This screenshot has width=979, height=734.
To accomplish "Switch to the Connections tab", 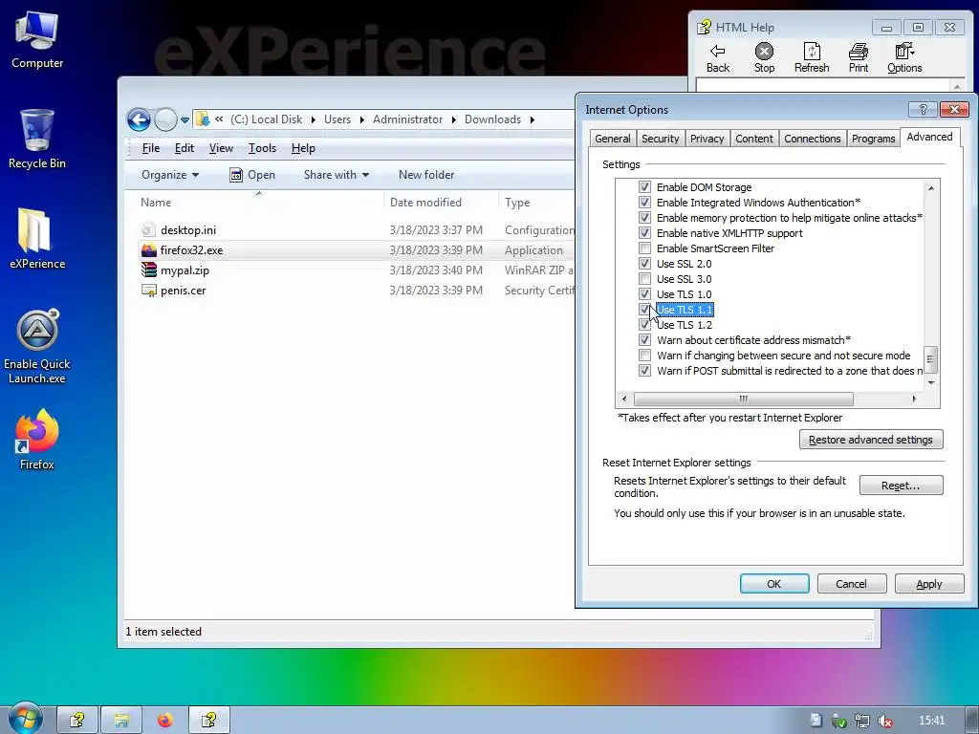I will click(x=813, y=139).
